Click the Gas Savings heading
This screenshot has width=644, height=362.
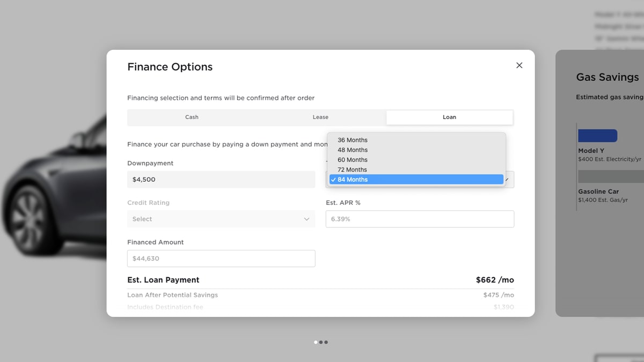tap(608, 77)
